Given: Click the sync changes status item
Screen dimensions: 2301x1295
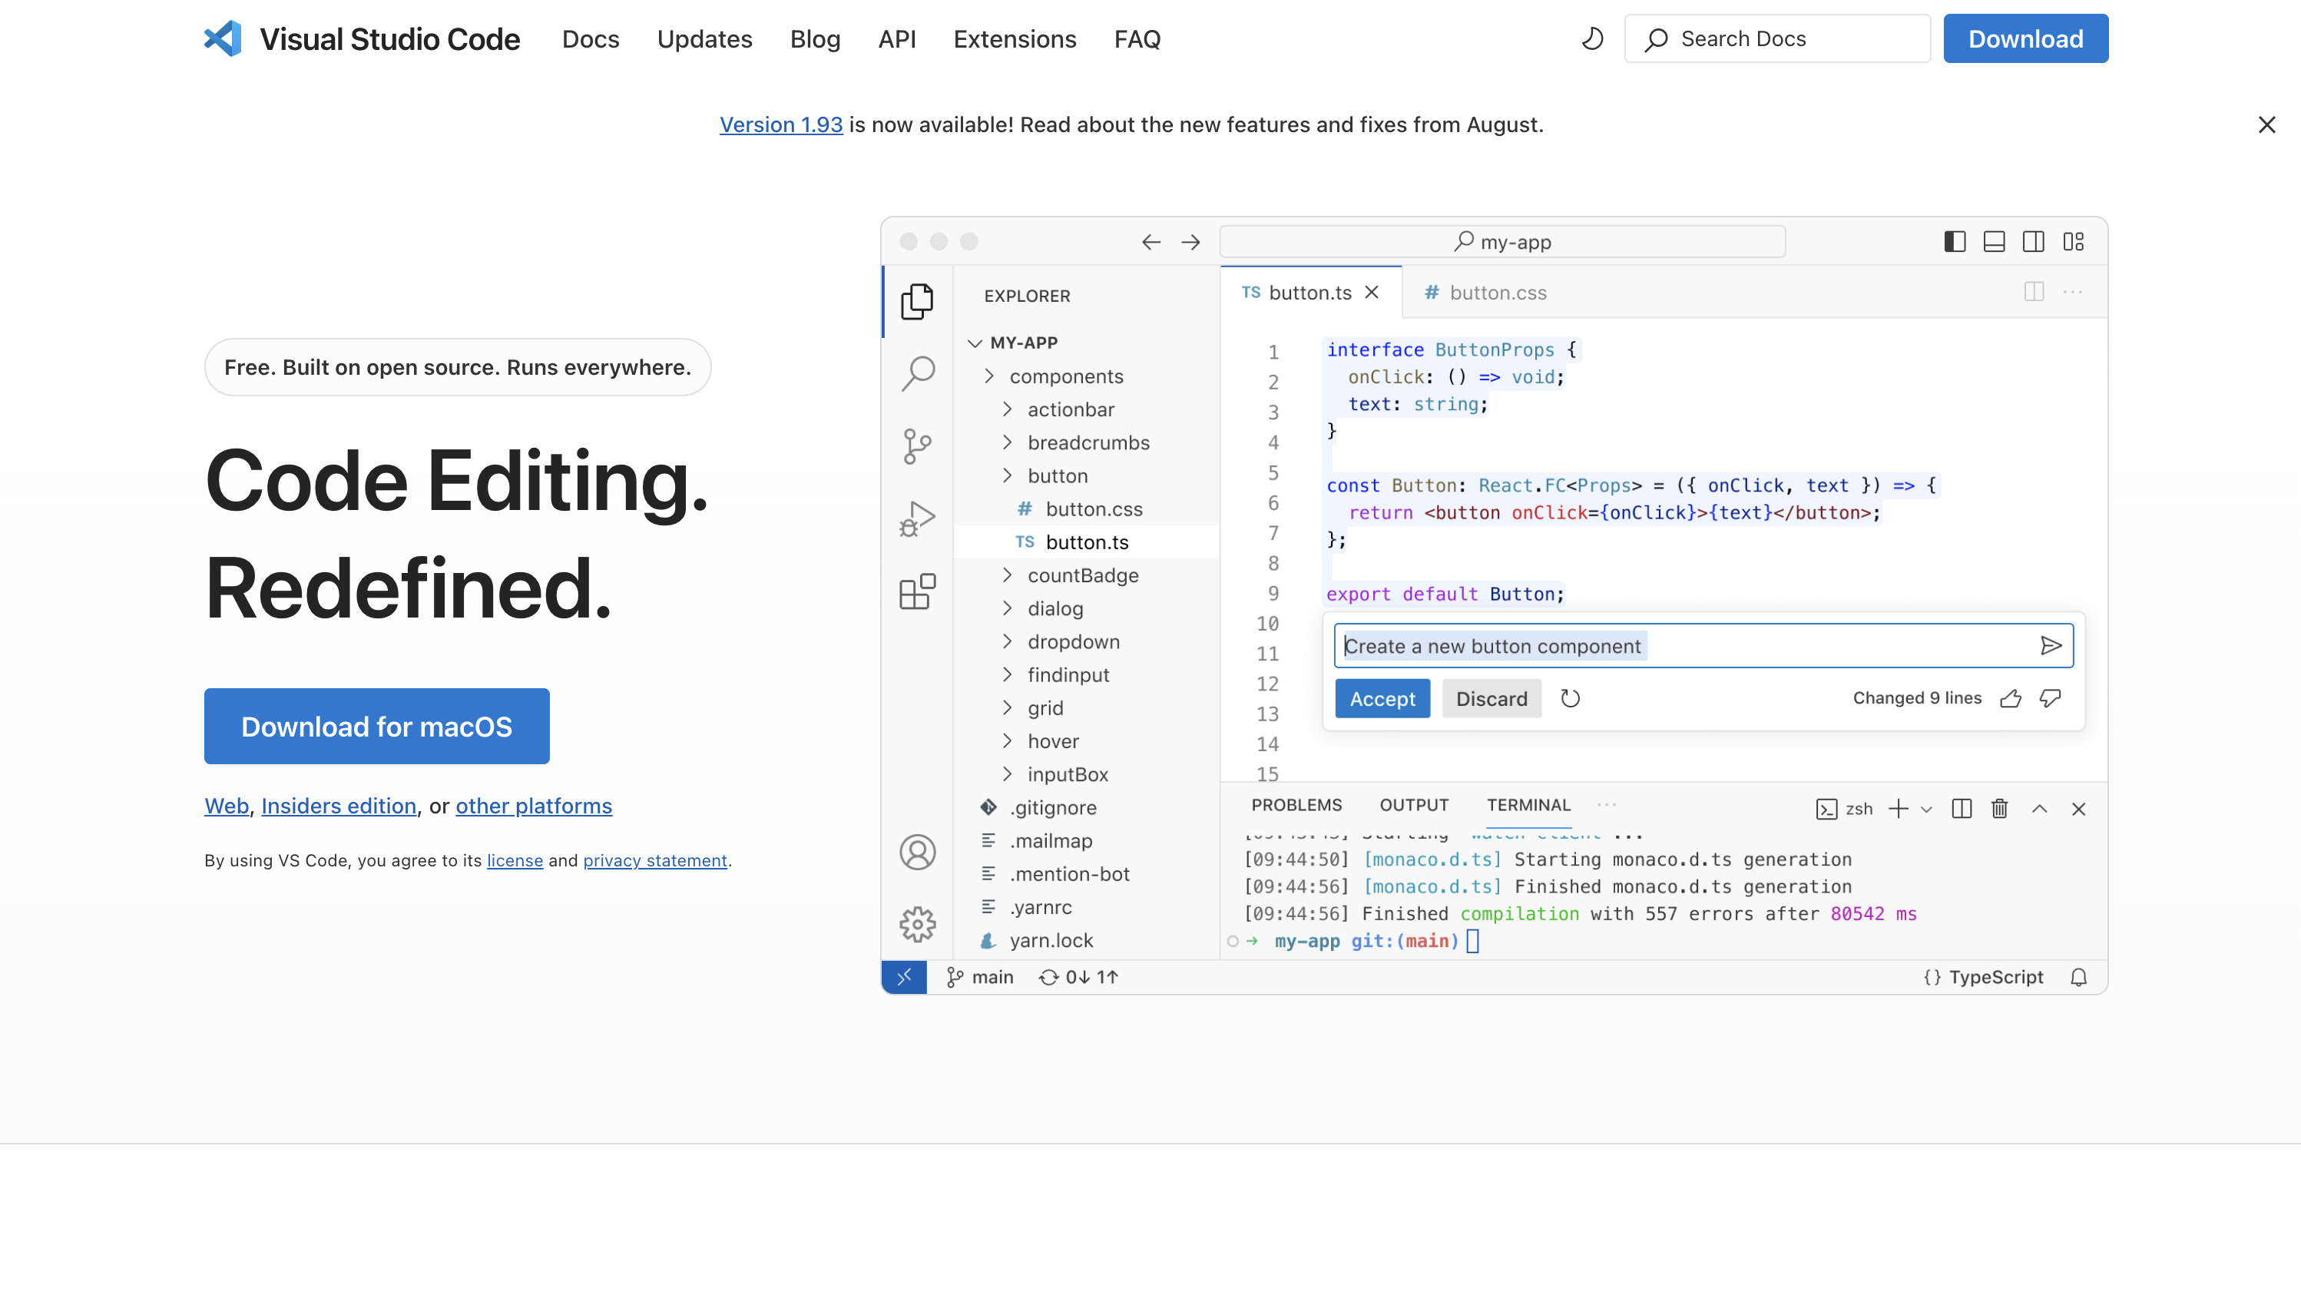Looking at the screenshot, I should [1078, 977].
